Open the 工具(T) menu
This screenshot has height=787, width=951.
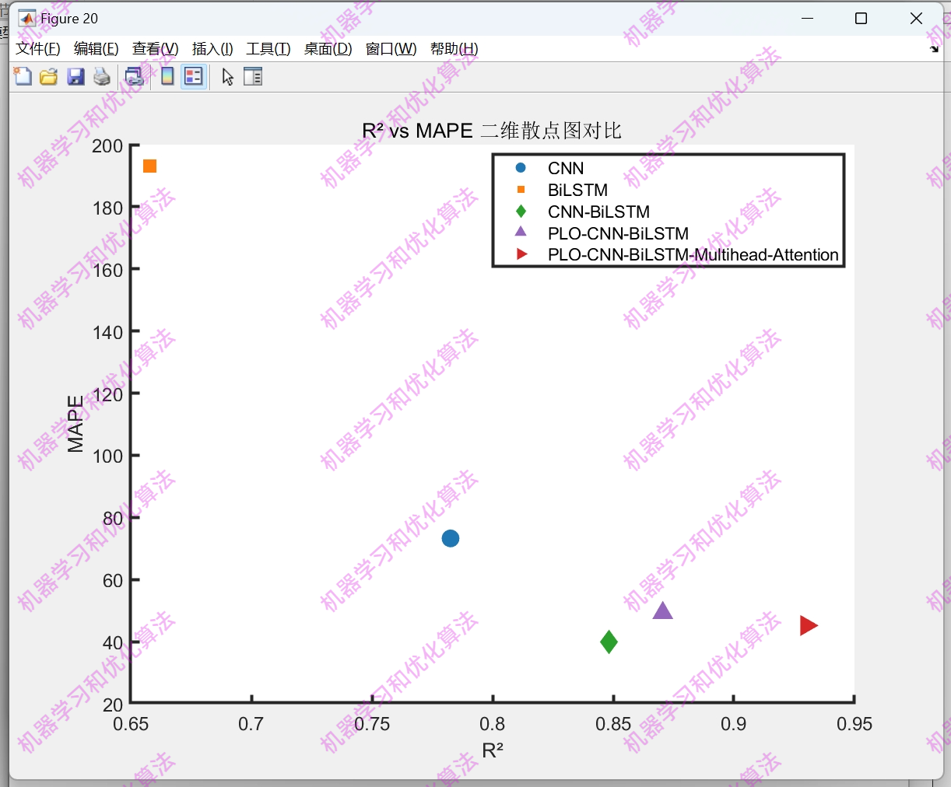point(268,49)
